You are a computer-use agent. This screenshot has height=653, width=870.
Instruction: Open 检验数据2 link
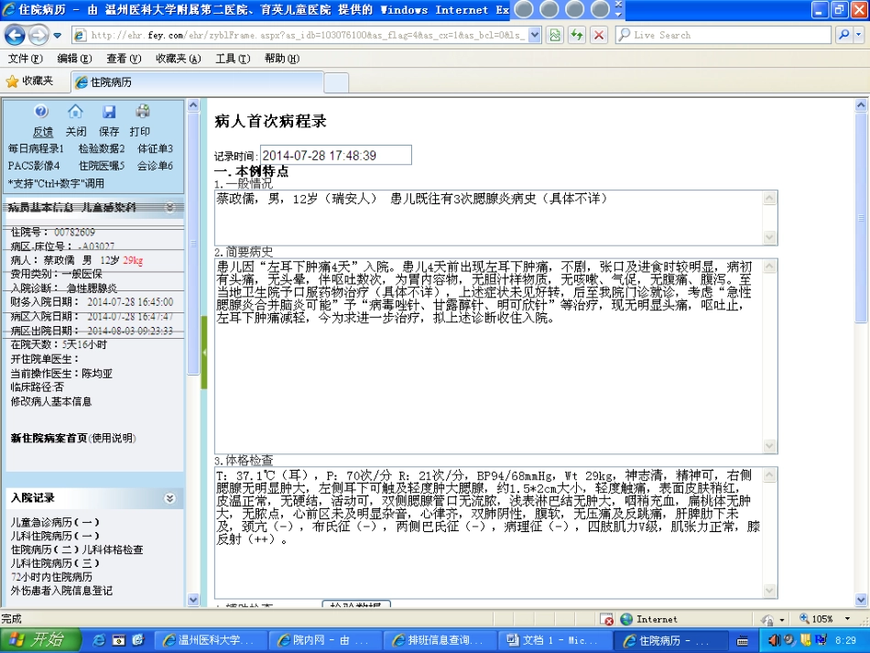(102, 148)
